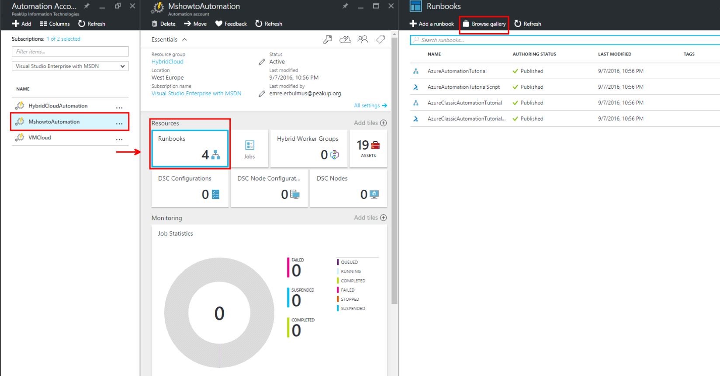Viewport: 720px width, 376px height.
Task: Open the more options for HybridCloudAutomation
Action: tap(119, 107)
